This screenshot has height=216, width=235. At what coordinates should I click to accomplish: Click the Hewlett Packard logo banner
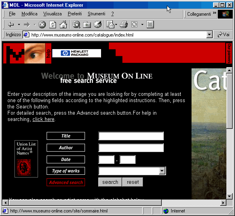pyautogui.click(x=76, y=53)
